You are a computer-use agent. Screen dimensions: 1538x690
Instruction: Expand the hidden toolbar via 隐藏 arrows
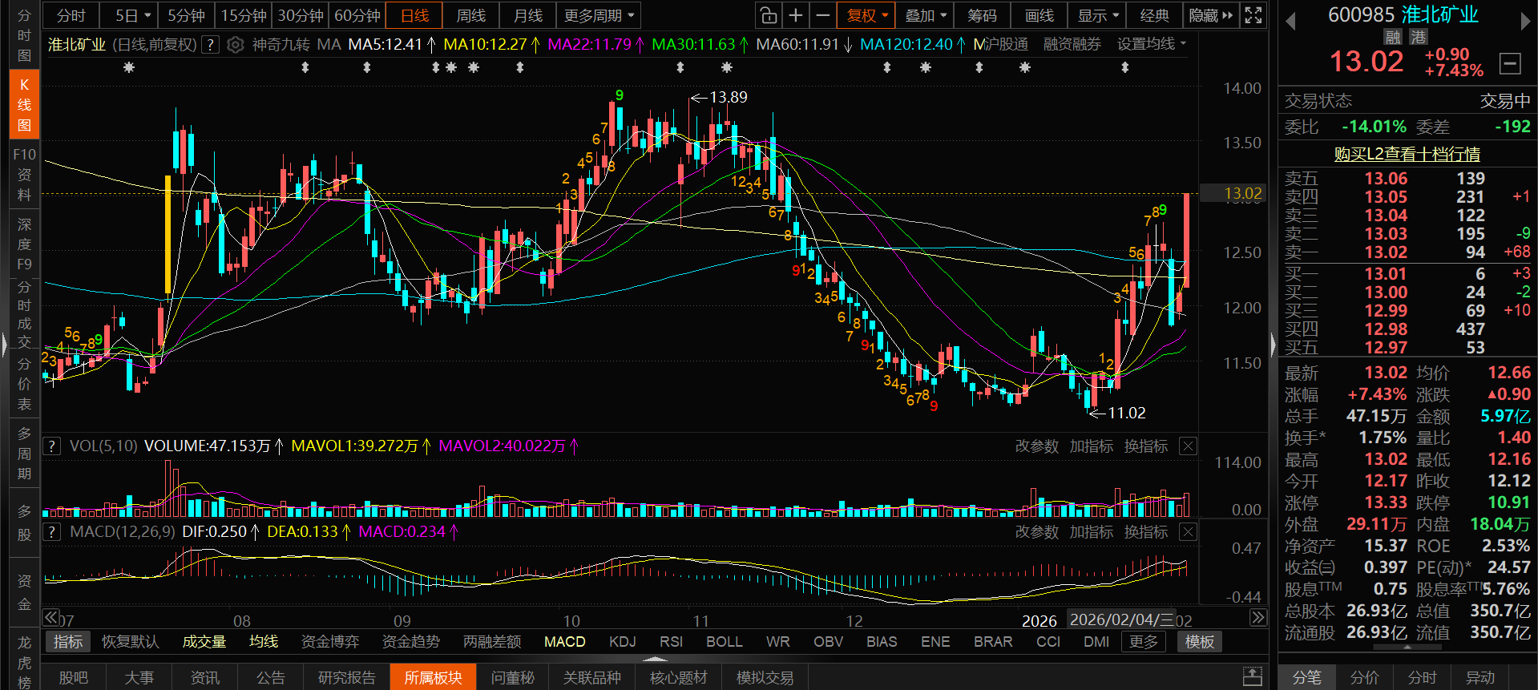pos(1210,15)
